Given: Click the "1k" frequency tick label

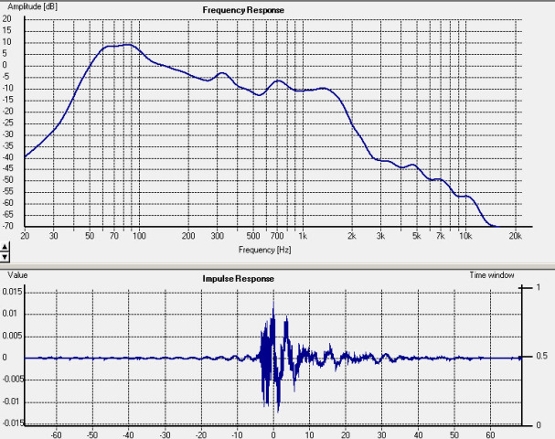Looking at the screenshot, I should pos(303,236).
